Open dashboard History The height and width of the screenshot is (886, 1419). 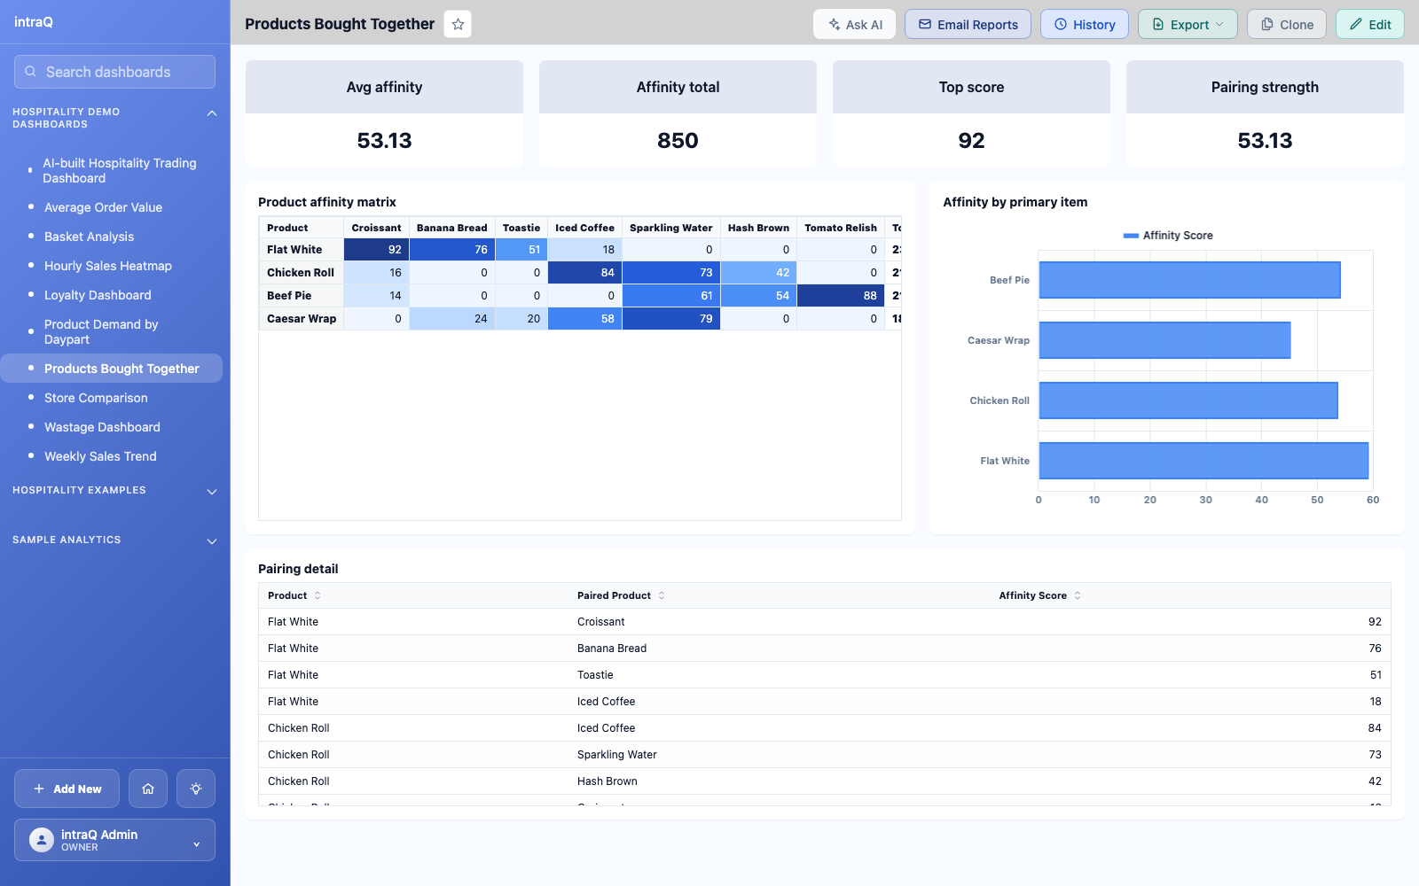coord(1085,24)
